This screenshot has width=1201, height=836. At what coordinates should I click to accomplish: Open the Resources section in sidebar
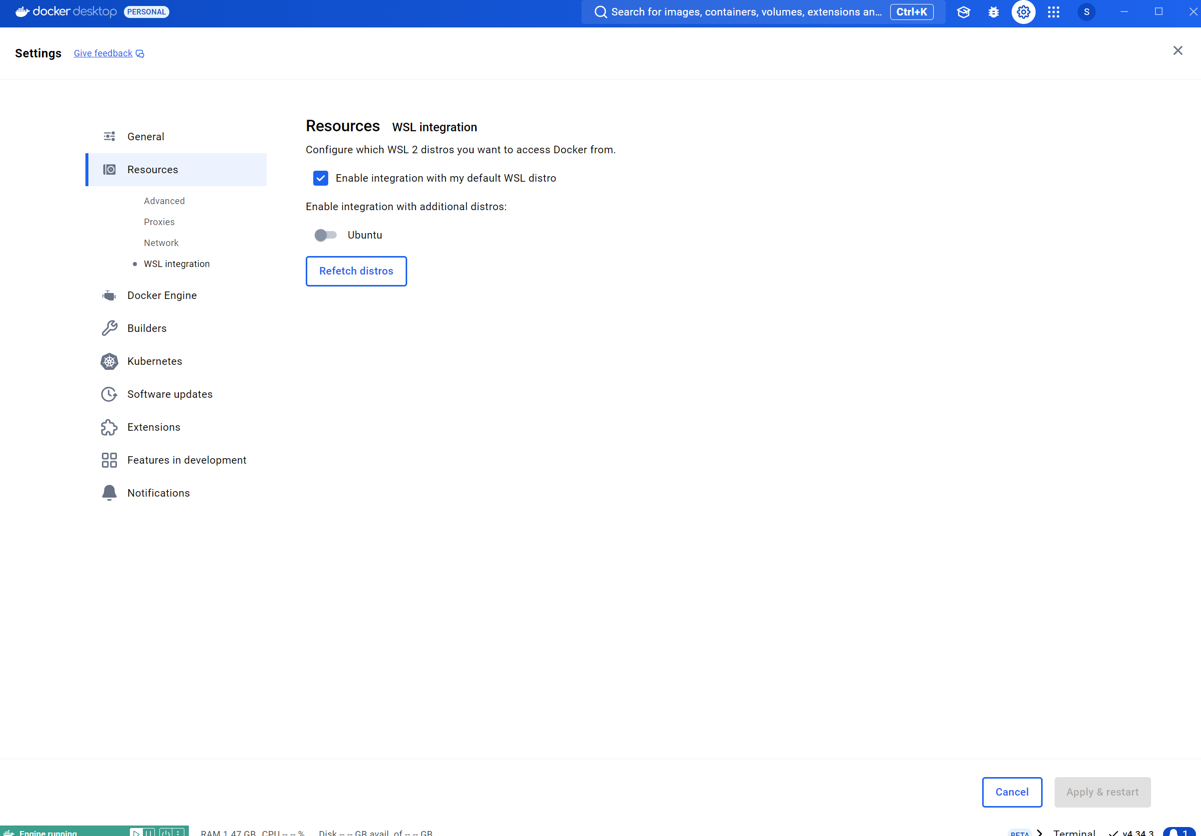point(153,170)
